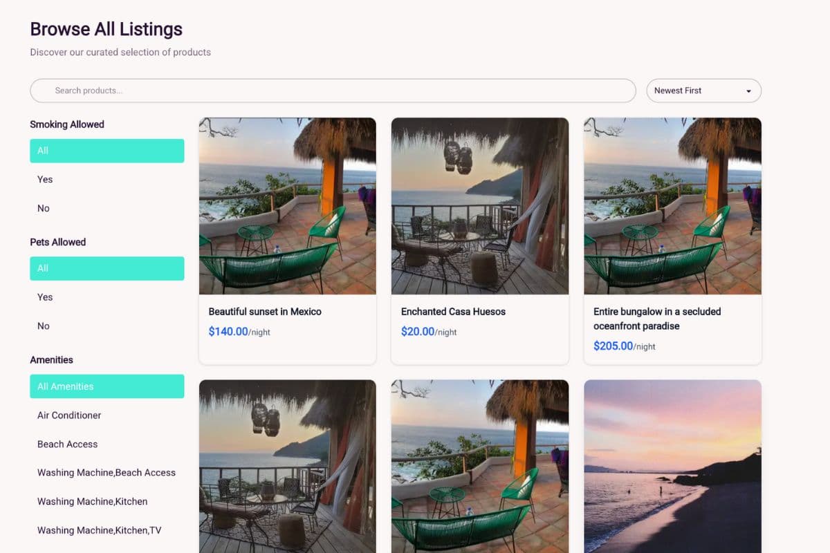This screenshot has width=830, height=553.
Task: Click the All filter under Smoking Allowed
Action: coord(107,150)
